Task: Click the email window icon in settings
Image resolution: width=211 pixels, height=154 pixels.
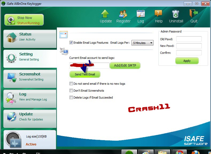Action: tap(64, 35)
